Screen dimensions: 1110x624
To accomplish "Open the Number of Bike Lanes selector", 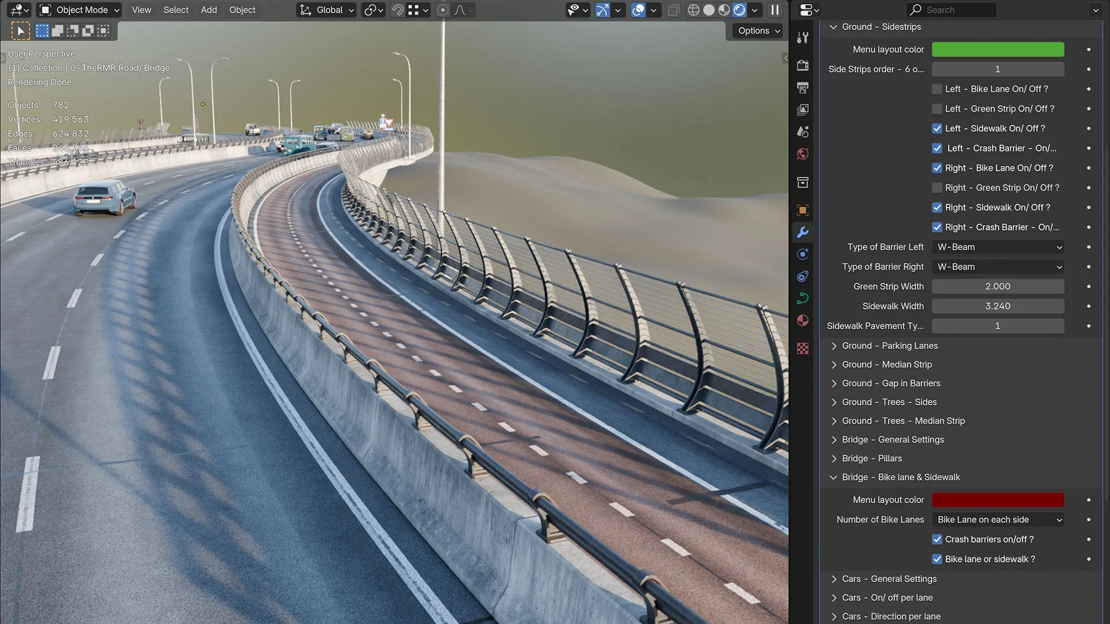I will point(997,519).
